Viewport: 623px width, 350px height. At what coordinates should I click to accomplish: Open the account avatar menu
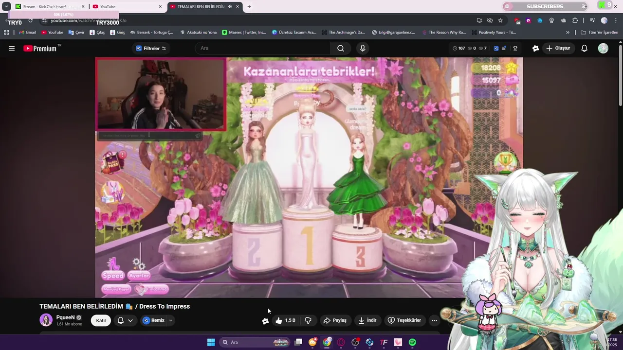[603, 48]
